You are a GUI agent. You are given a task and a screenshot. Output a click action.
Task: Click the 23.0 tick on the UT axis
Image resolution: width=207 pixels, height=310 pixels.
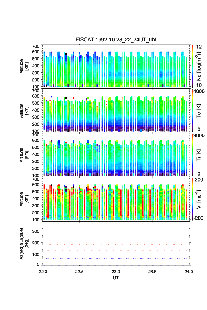coord(116,272)
